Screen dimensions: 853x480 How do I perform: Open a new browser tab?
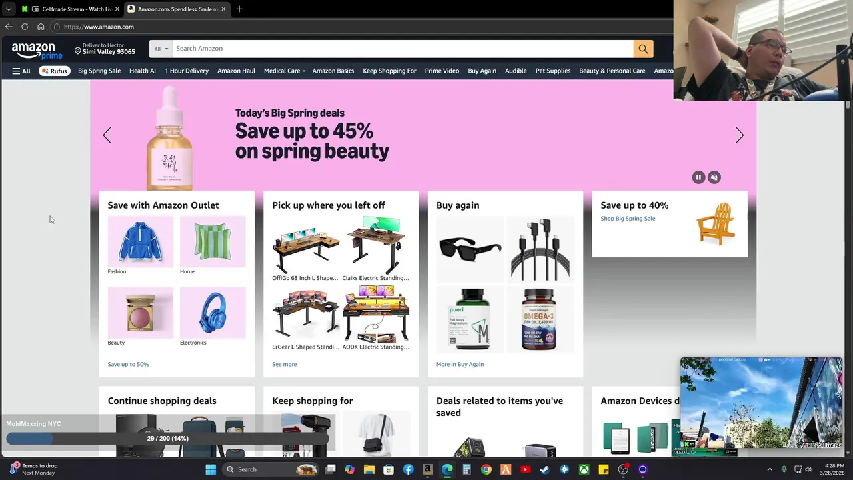coord(239,9)
